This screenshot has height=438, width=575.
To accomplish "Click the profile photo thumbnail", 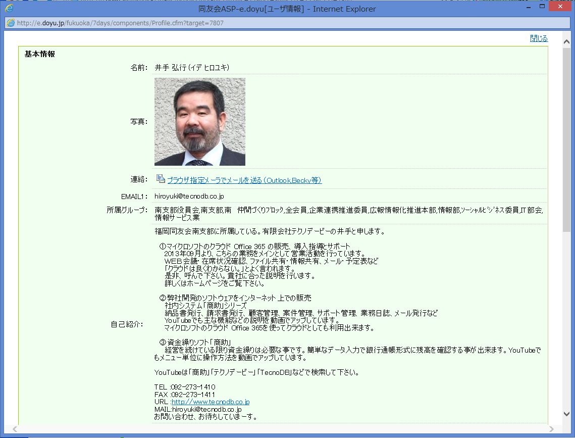I will coord(200,121).
